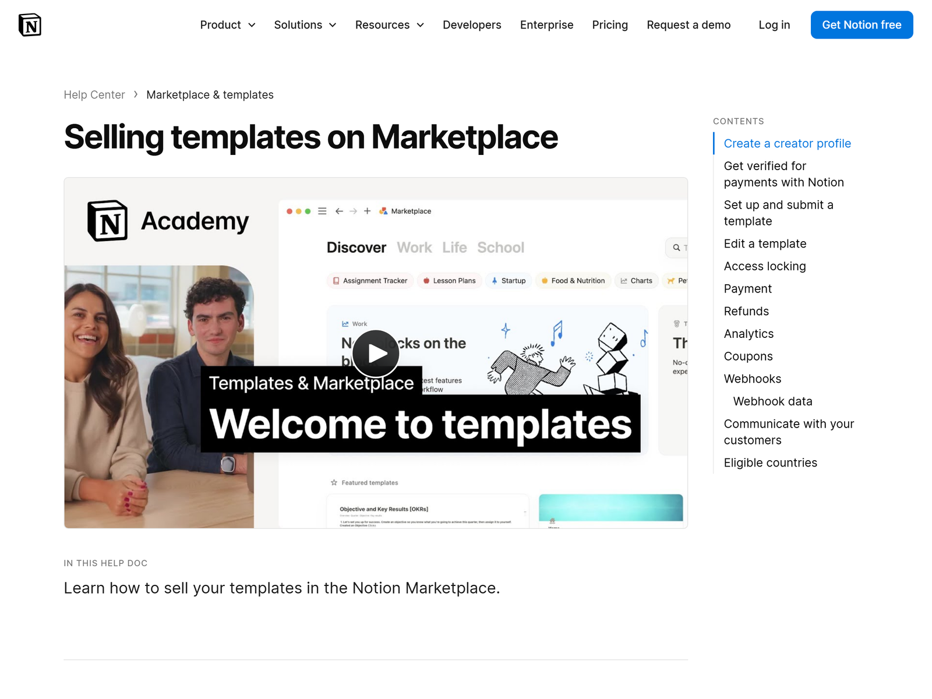The height and width of the screenshot is (699, 932).
Task: Open the Pricing page
Action: (x=610, y=25)
